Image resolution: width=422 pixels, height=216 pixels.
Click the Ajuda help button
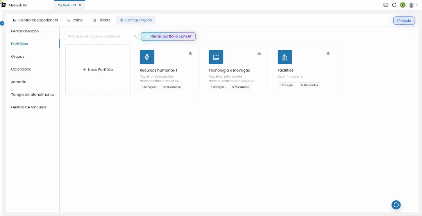[x=404, y=20]
